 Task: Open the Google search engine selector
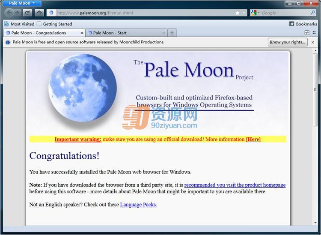[255, 13]
